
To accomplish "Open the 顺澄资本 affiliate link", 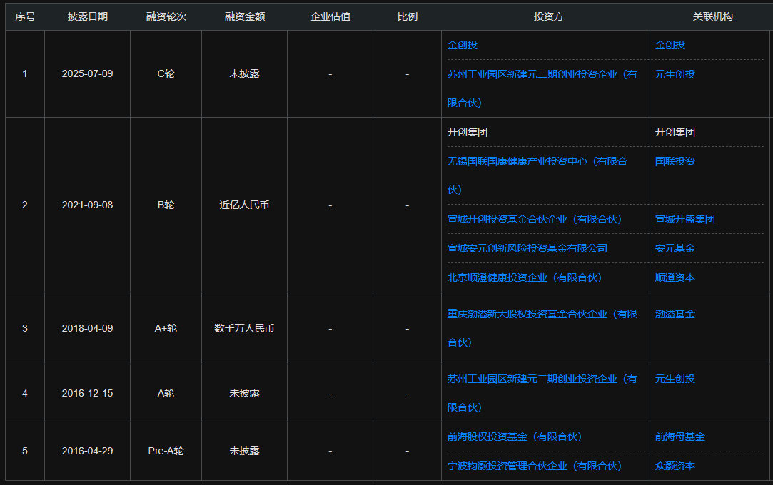I will pyautogui.click(x=675, y=277).
